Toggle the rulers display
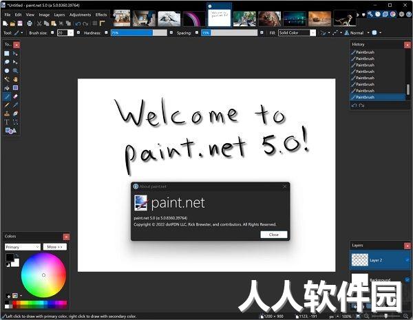Image resolution: width=413 pixels, height=320 pixels. [x=102, y=23]
